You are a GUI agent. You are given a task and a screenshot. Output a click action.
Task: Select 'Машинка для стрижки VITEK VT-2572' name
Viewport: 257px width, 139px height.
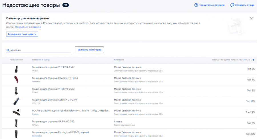point(53,89)
